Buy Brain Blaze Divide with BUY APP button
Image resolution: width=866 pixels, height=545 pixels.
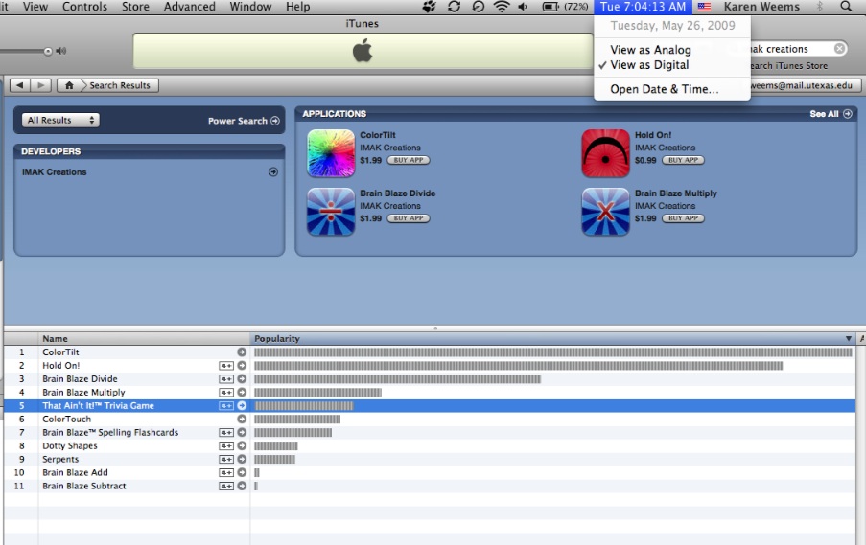tap(409, 218)
